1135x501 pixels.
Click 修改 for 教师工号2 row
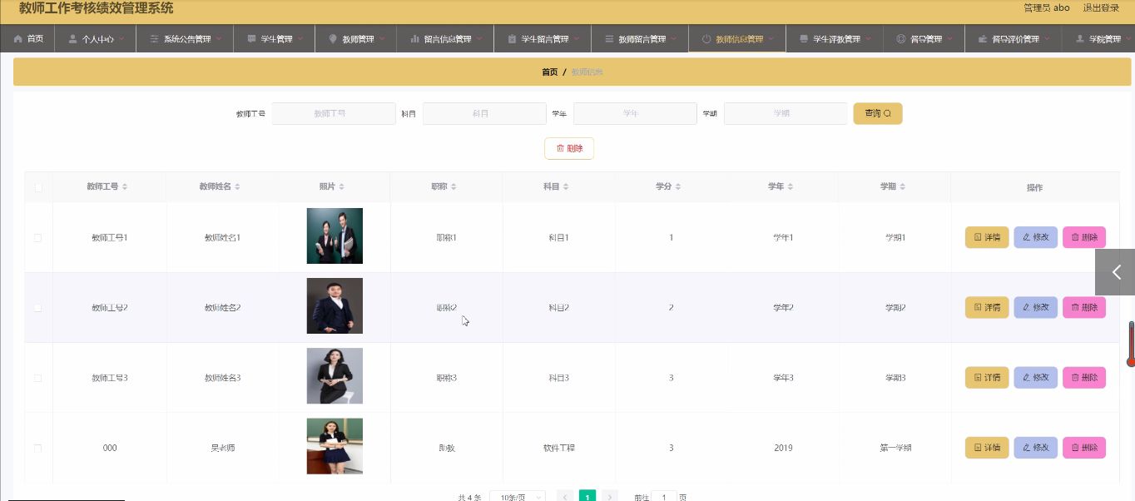click(x=1035, y=307)
